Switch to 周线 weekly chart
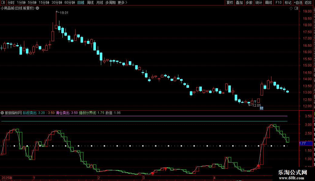This screenshot has width=315, height=181. click(x=90, y=3)
